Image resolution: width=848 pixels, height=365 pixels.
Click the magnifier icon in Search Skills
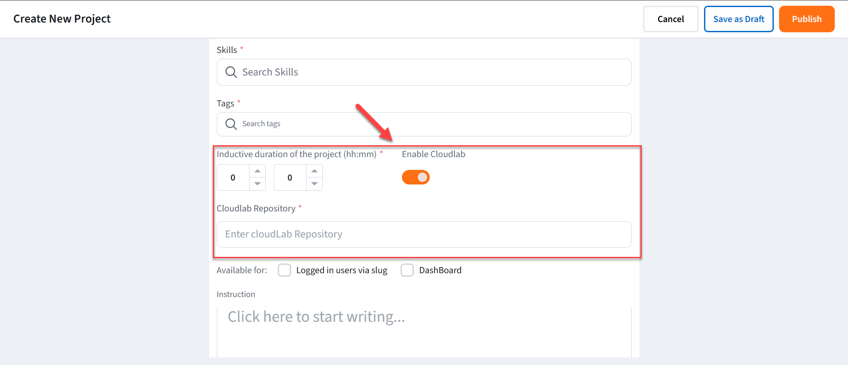click(231, 72)
